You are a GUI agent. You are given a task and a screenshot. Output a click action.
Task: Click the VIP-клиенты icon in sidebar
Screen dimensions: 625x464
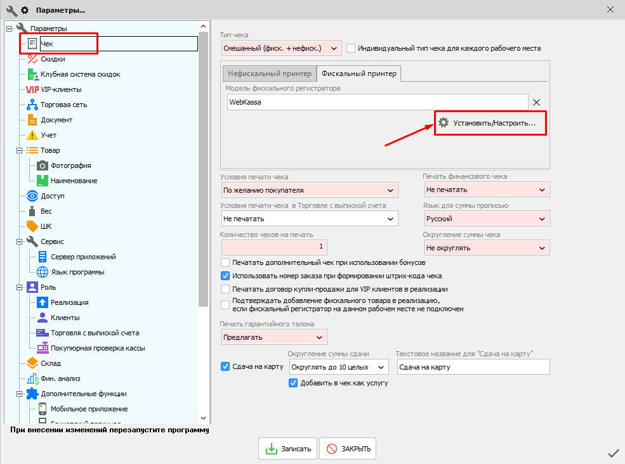(x=32, y=89)
